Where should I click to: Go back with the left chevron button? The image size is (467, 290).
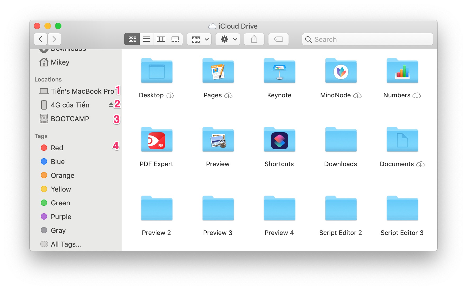[x=41, y=39]
